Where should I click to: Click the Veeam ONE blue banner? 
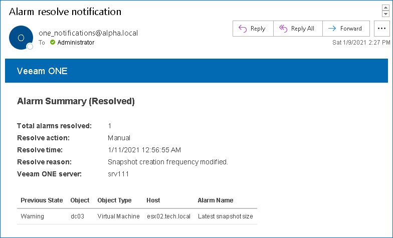196,71
